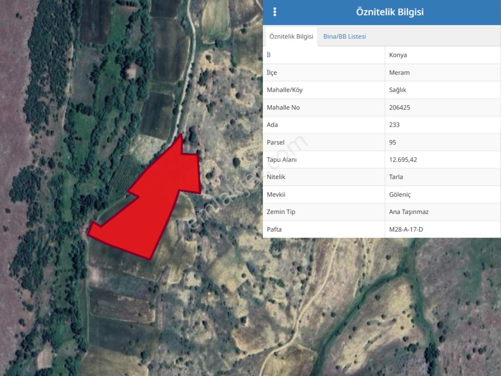Click the Meram value cell

point(443,73)
